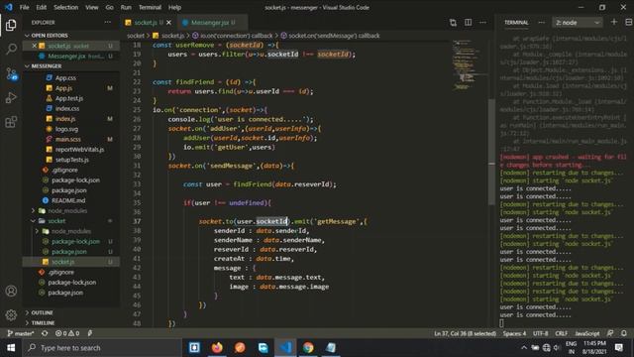This screenshot has width=634, height=357.
Task: Click the Windows taskbar search box
Action: [x=103, y=348]
